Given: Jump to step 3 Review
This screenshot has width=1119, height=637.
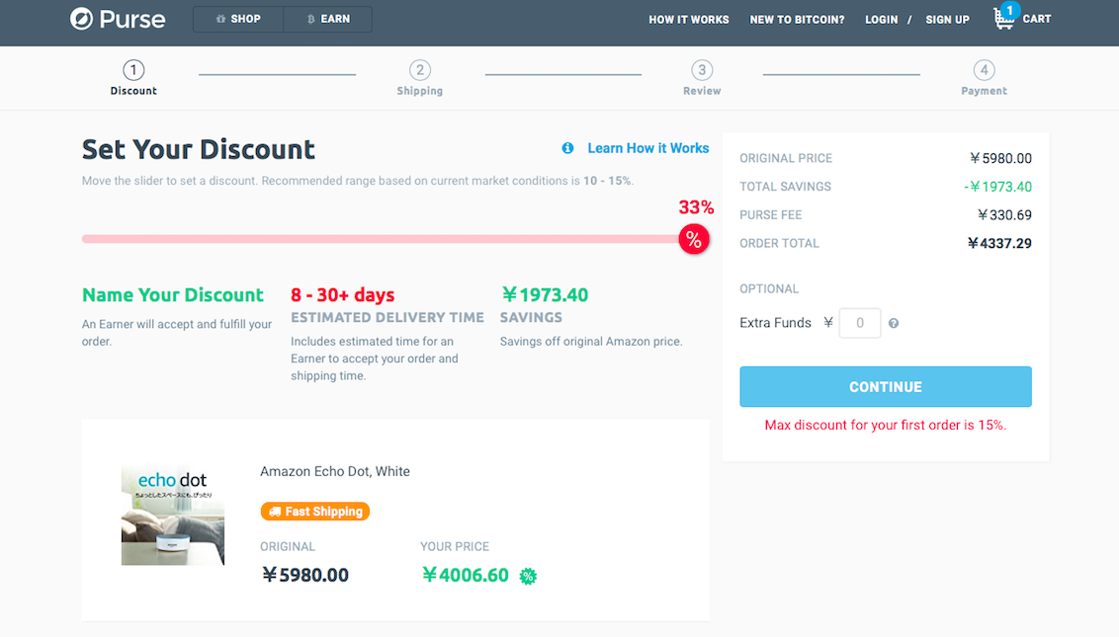Looking at the screenshot, I should coord(702,70).
